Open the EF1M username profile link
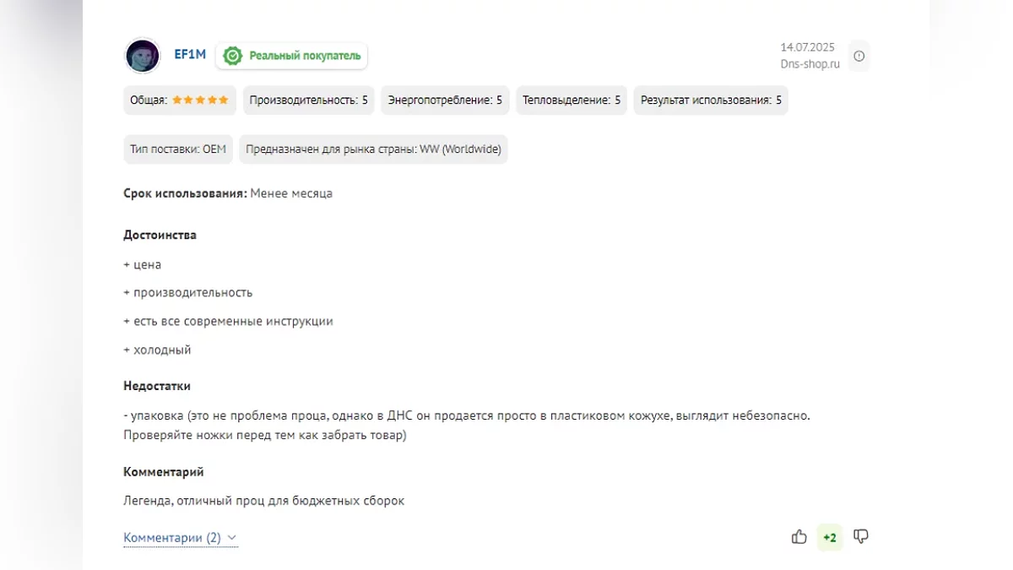 pos(190,54)
